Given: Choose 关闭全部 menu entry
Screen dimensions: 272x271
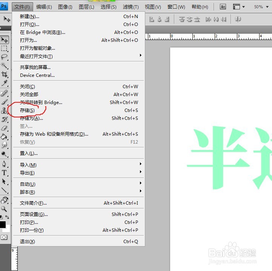Looking at the screenshot, I should (78, 95).
